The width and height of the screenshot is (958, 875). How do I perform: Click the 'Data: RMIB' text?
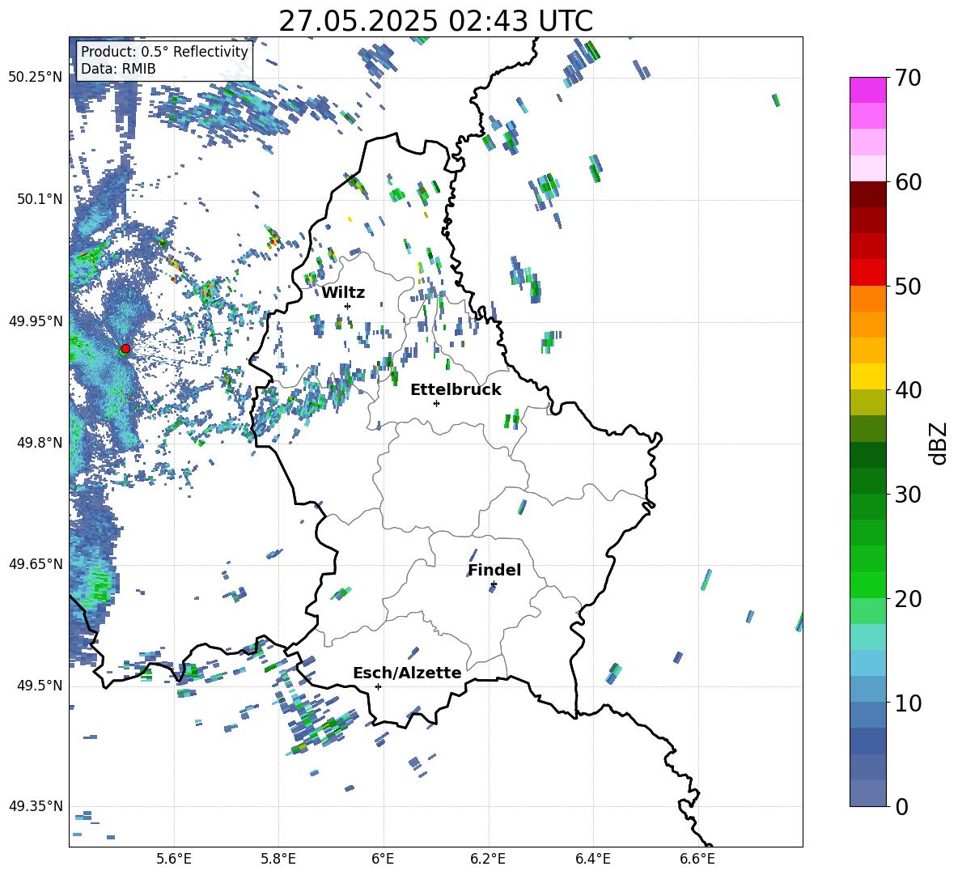click(x=118, y=69)
